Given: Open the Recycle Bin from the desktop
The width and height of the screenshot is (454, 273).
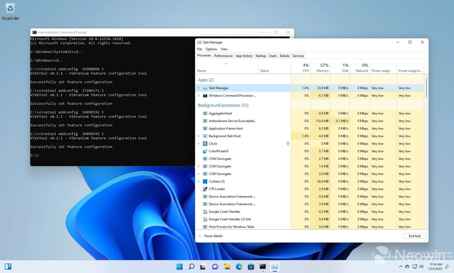Looking at the screenshot, I should pyautogui.click(x=10, y=9).
